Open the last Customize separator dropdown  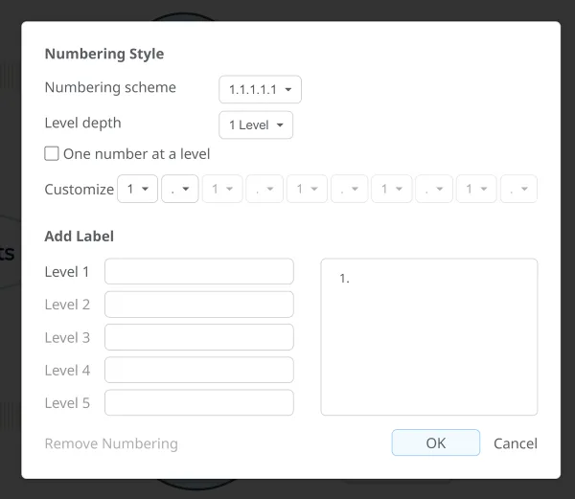[x=518, y=189]
